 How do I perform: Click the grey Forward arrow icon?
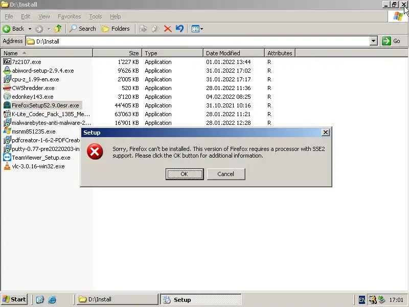(x=39, y=29)
